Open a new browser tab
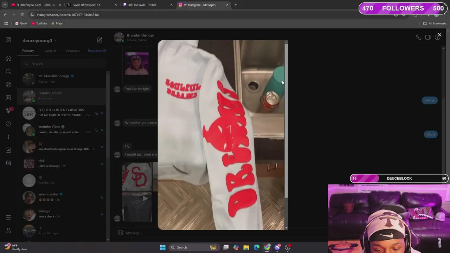This screenshot has width=450, height=253. pos(236,5)
